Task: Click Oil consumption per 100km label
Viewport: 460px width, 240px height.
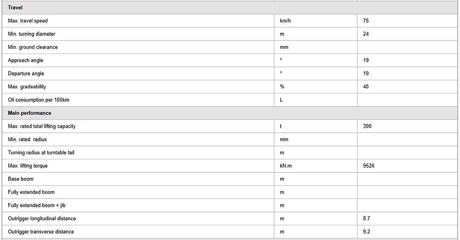Action: coord(39,100)
